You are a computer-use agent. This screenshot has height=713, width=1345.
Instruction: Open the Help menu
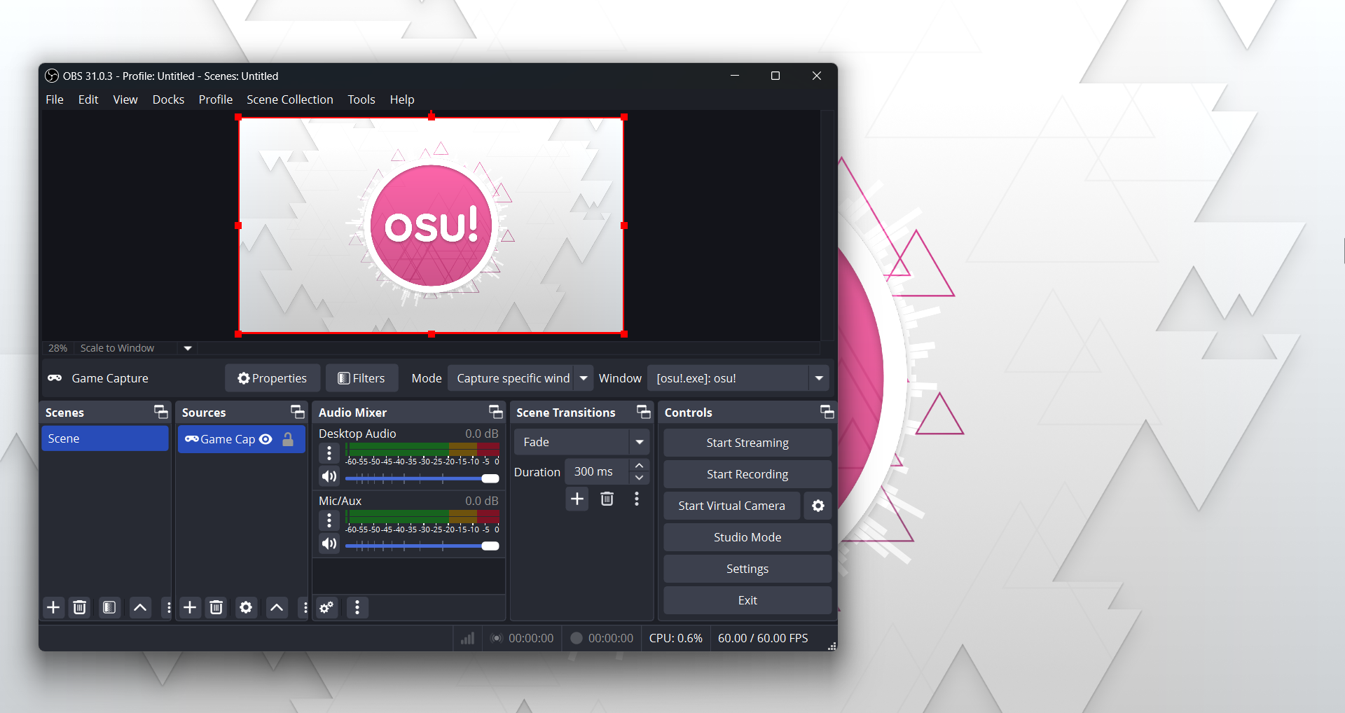(402, 99)
